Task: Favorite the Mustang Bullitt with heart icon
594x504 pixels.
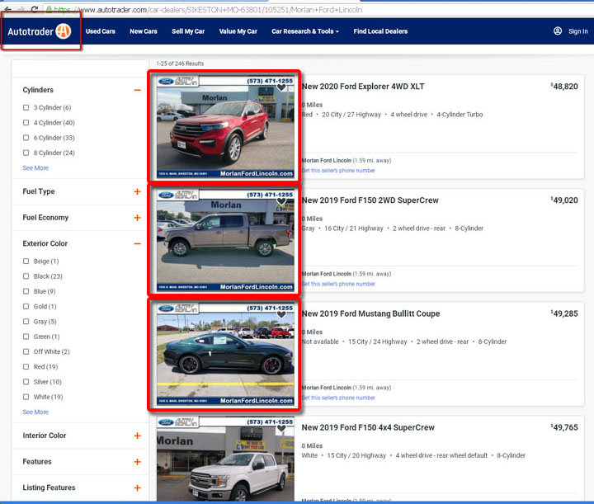Action: [x=281, y=314]
